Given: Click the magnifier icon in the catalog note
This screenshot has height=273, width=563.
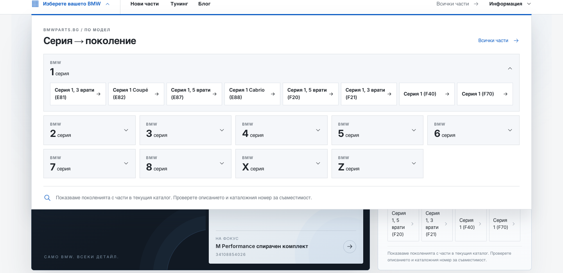Looking at the screenshot, I should [47, 198].
